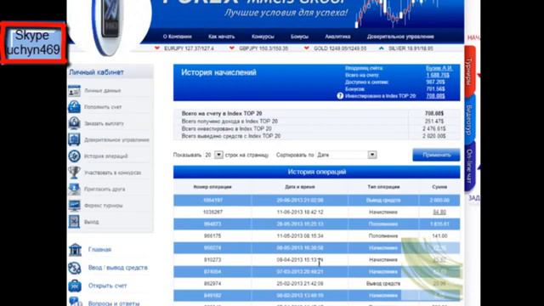Click the order payout icon
The width and height of the screenshot is (544, 306).
[74, 123]
